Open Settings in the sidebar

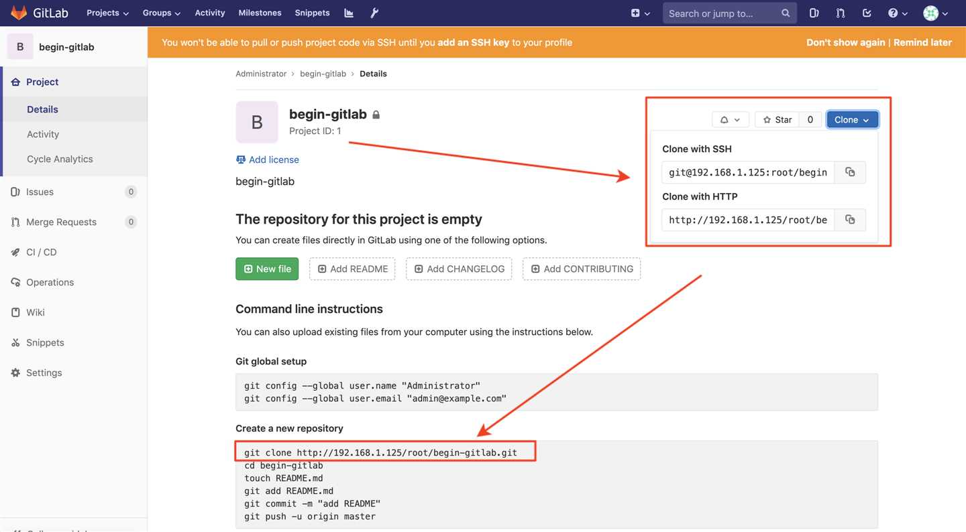(x=74, y=373)
